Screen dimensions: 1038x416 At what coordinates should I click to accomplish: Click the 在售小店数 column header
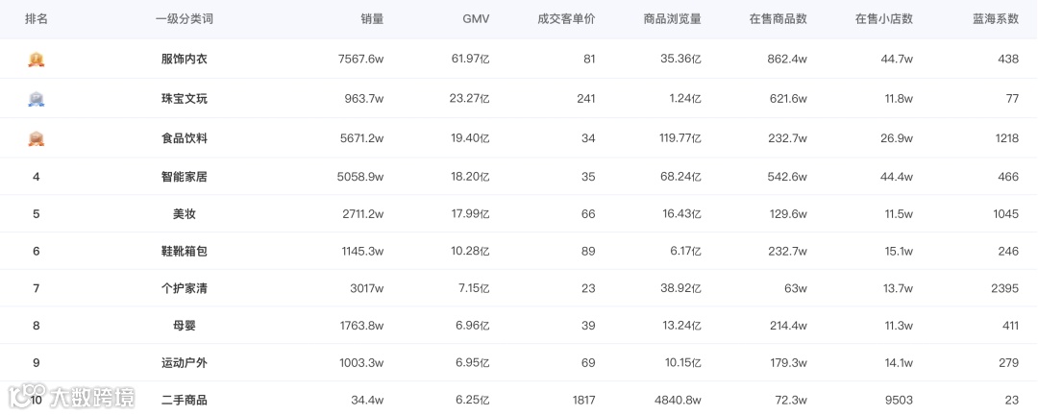point(883,19)
